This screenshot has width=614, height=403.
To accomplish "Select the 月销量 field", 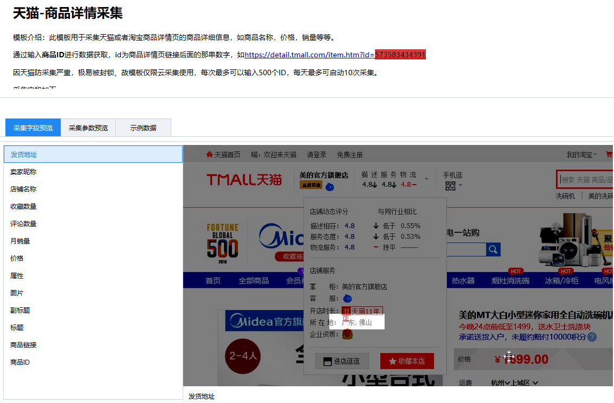I will pos(93,241).
